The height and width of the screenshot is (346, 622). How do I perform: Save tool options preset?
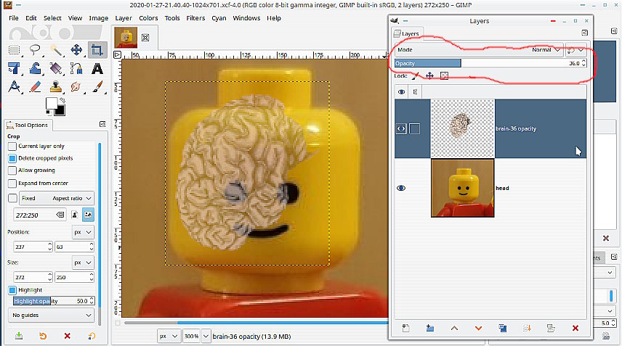click(19, 336)
